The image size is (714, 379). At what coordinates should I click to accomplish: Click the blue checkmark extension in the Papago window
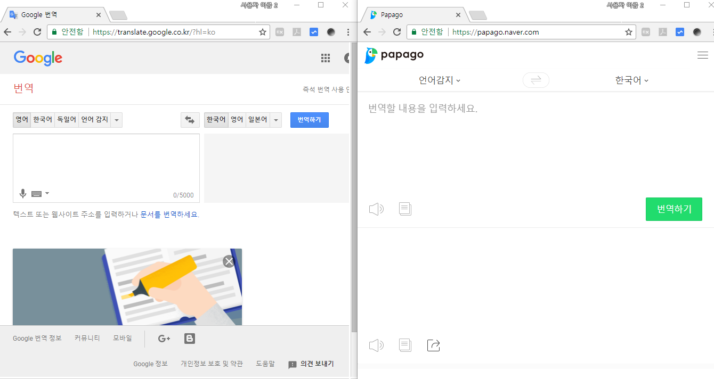pos(680,32)
